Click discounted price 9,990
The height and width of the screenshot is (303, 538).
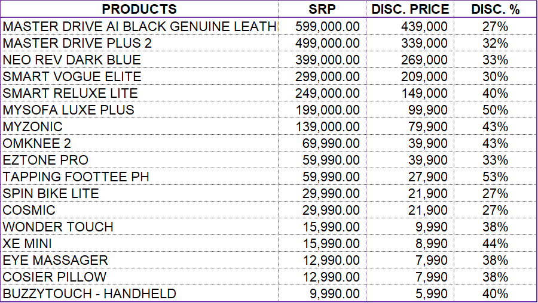(x=410, y=227)
